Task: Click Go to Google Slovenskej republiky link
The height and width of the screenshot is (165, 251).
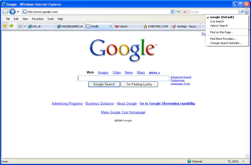Action: 167,104
